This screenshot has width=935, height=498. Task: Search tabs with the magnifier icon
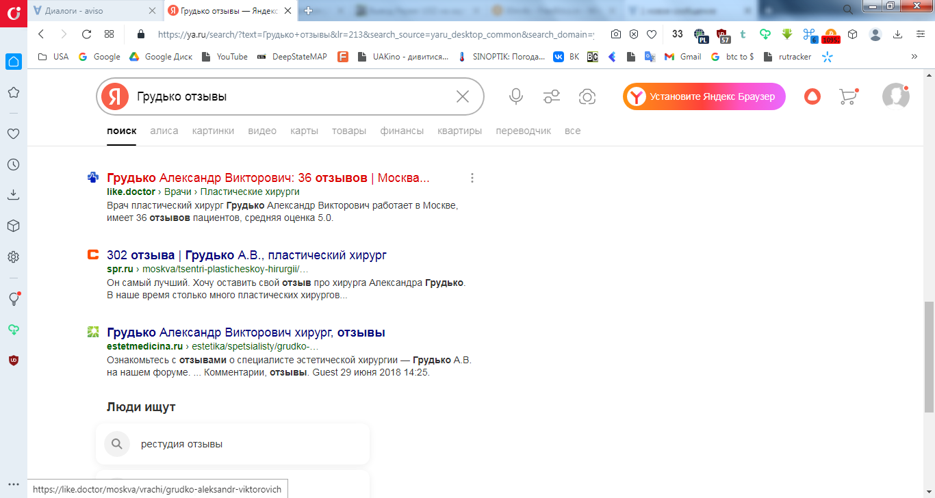pyautogui.click(x=849, y=9)
